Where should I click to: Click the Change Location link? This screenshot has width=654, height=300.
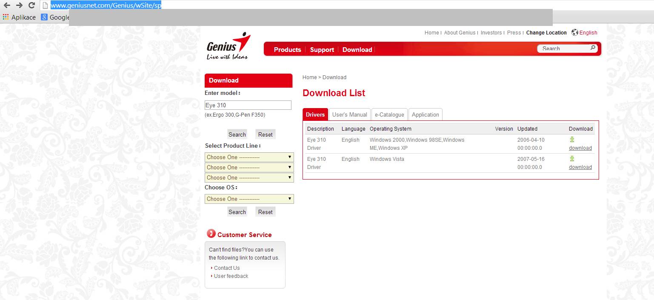[x=546, y=33]
